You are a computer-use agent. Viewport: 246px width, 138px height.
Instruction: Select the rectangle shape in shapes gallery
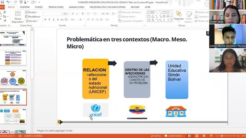point(164,12)
